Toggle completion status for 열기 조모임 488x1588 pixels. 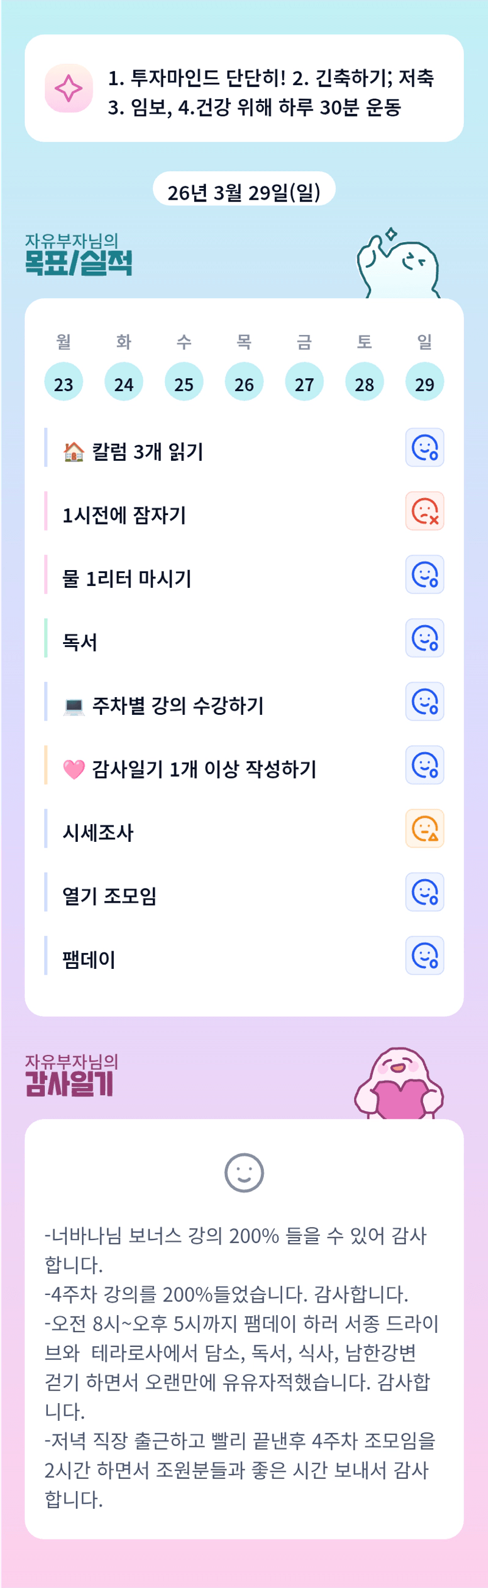click(x=424, y=892)
